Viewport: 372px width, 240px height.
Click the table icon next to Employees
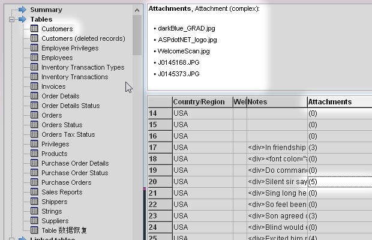34,58
